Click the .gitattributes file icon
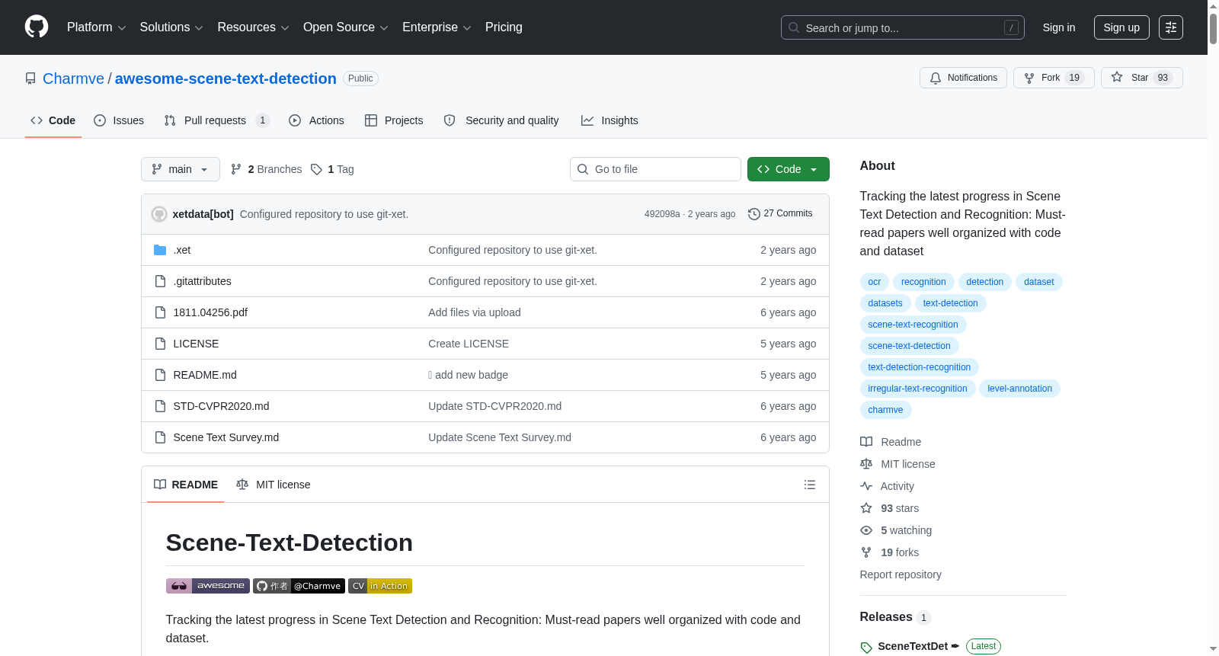This screenshot has height=656, width=1219. click(x=160, y=281)
